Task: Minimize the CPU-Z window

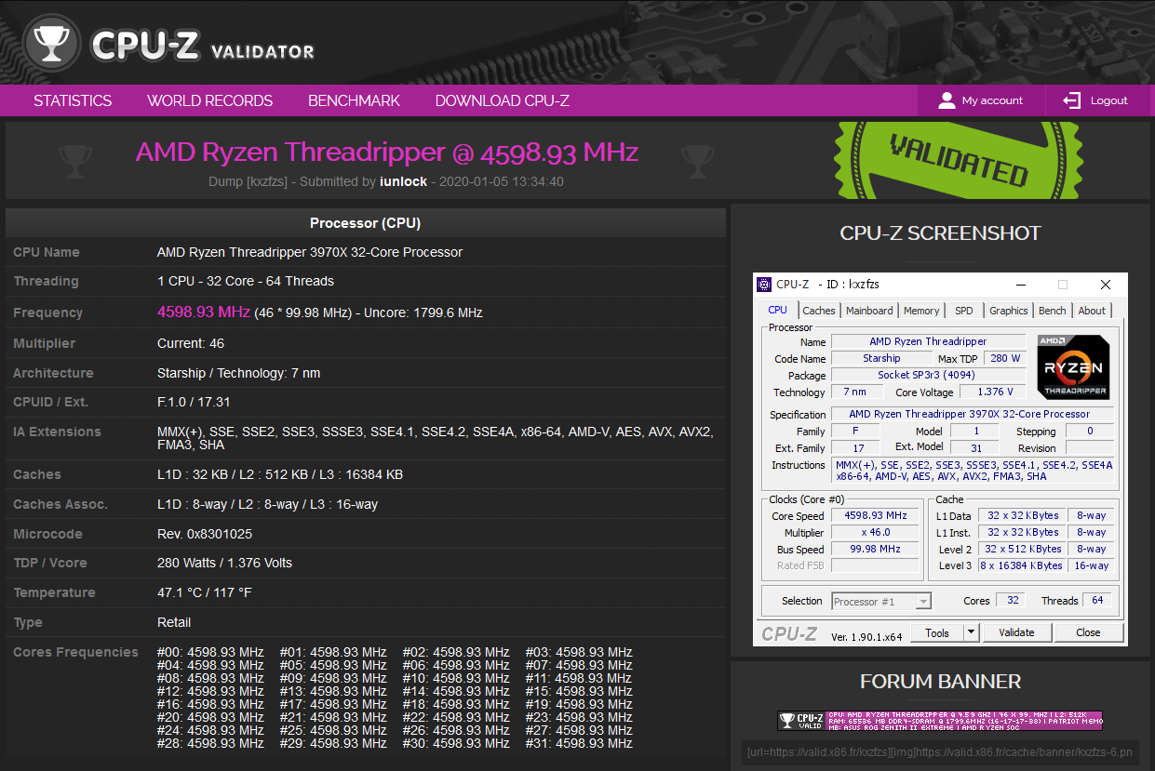Action: tap(1020, 285)
